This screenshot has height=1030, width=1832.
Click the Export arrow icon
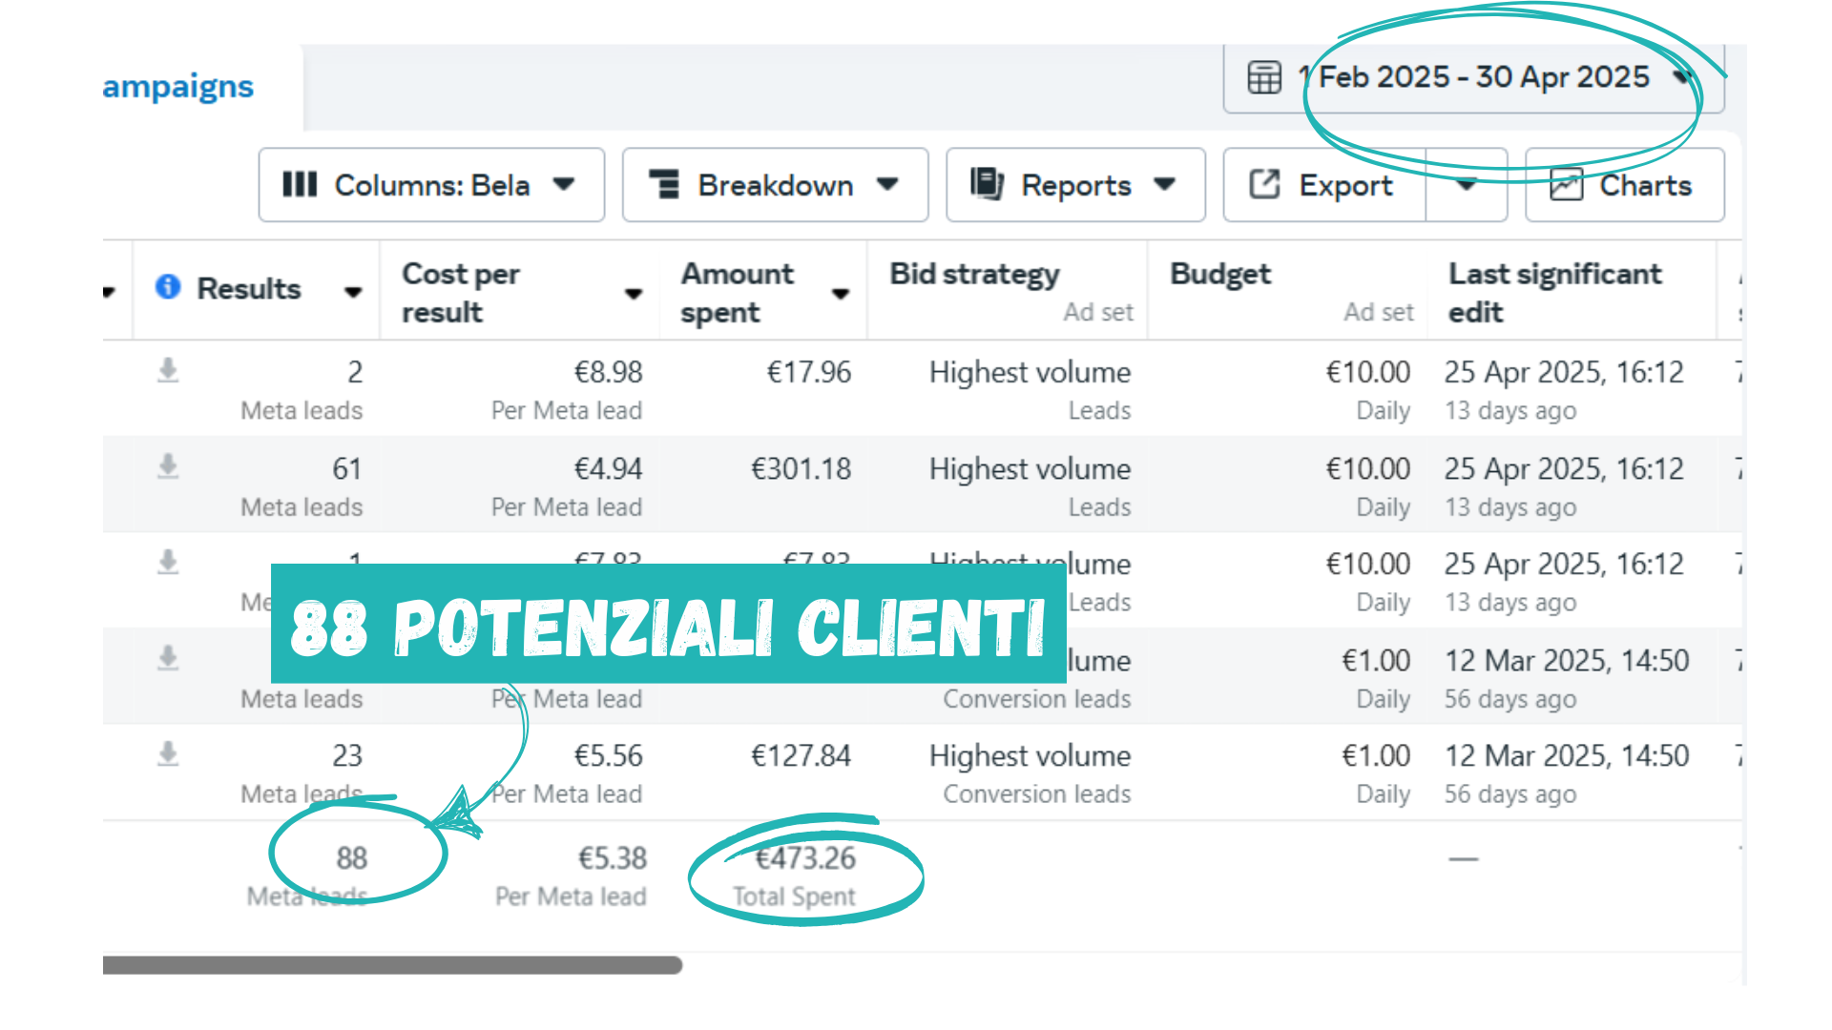pos(1264,184)
